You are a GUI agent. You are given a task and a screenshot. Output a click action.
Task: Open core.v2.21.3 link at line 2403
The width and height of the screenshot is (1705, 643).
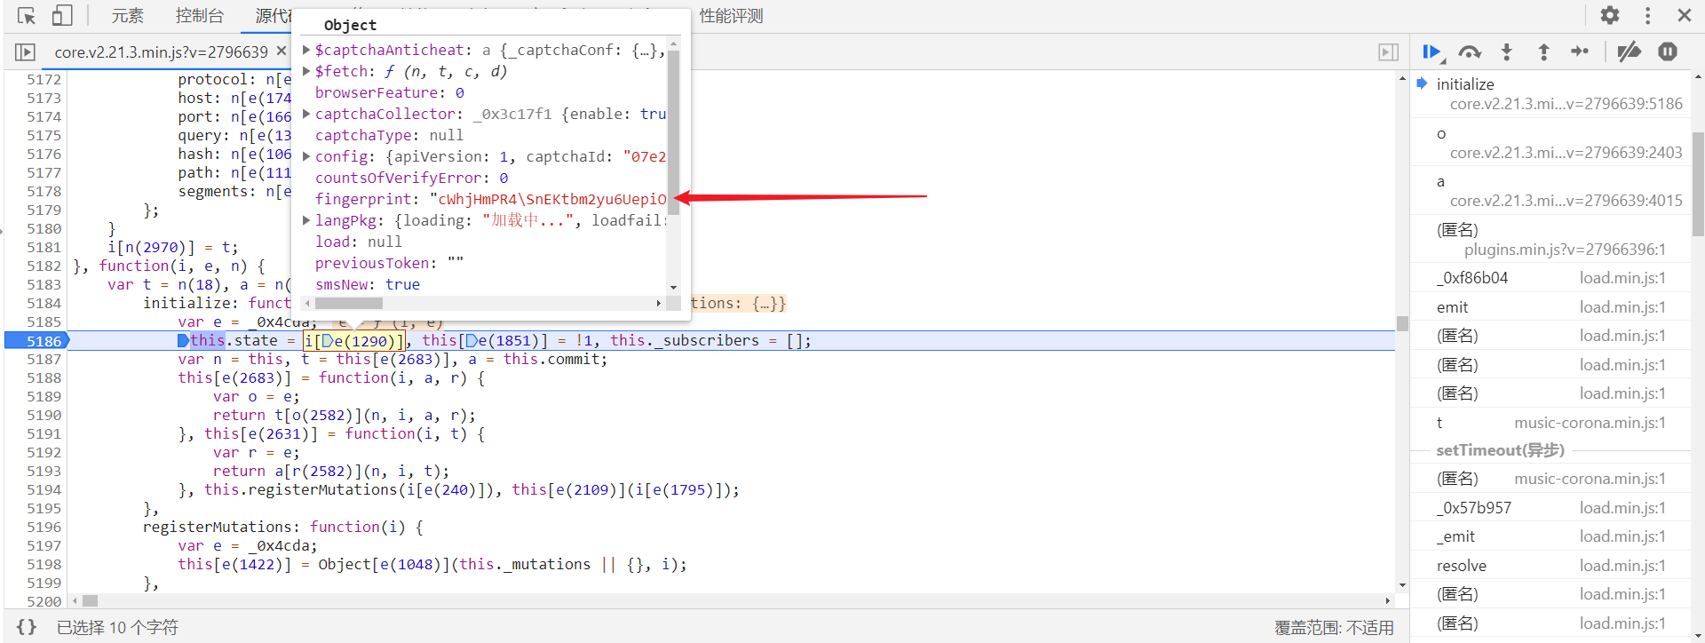click(x=1566, y=153)
